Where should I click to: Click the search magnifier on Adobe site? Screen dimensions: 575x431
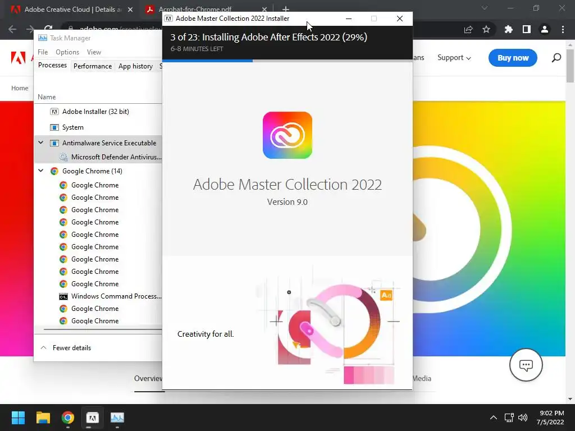click(x=556, y=58)
